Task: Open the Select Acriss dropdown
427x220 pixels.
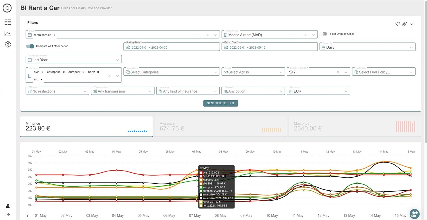Action: point(253,72)
